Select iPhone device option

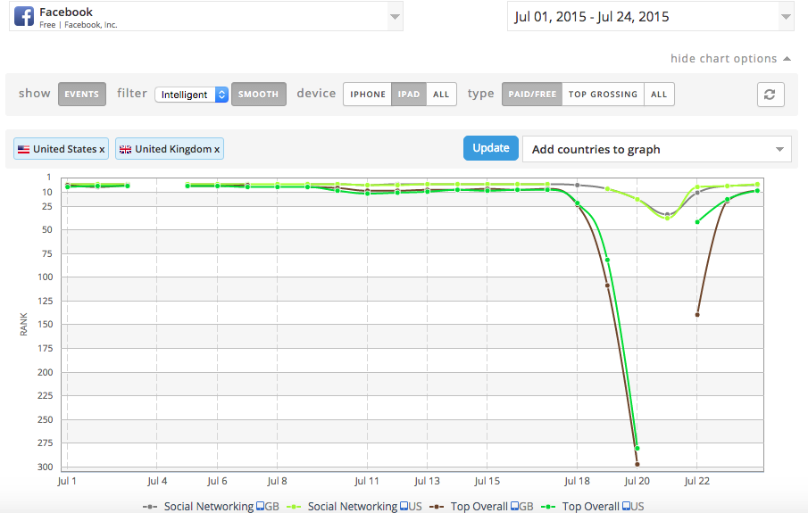[368, 95]
